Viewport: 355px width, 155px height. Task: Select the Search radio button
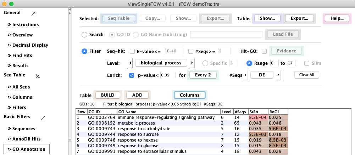[84, 35]
